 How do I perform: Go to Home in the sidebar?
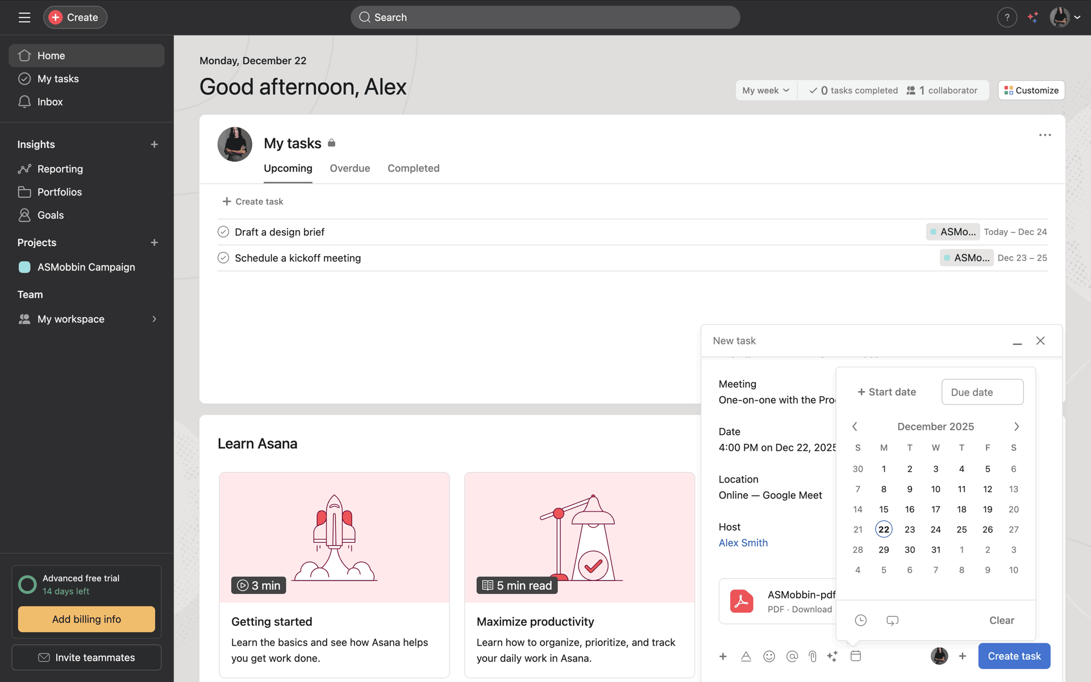tap(86, 55)
